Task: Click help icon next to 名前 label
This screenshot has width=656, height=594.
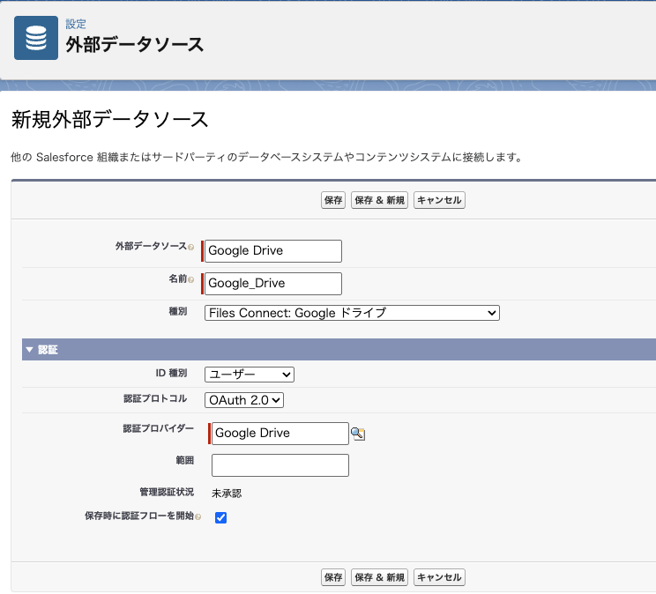Action: click(190, 279)
